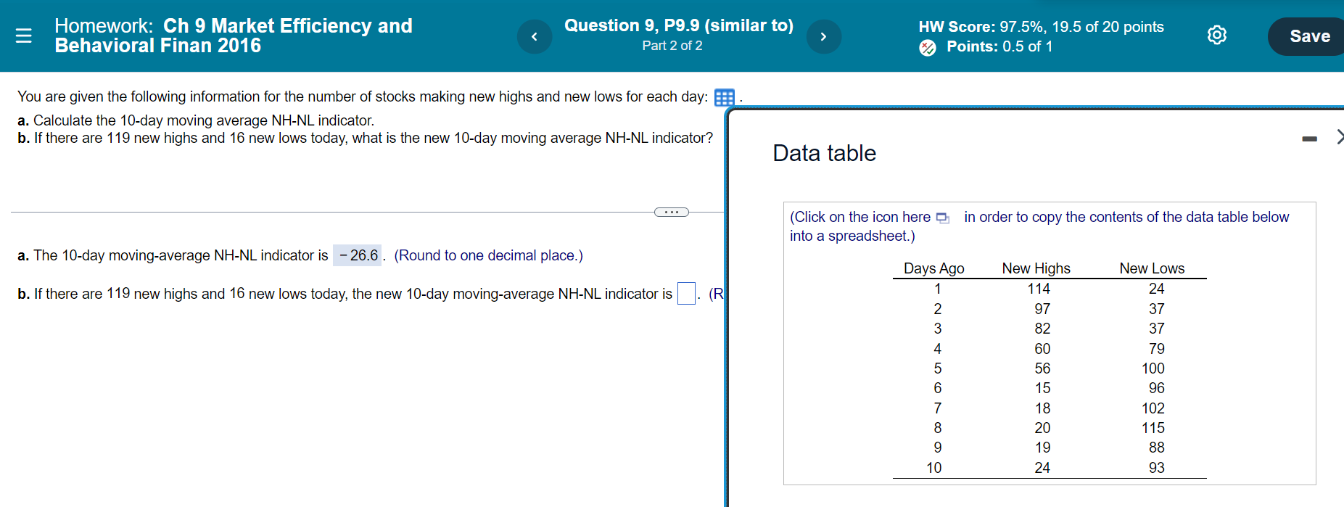The height and width of the screenshot is (507, 1344).
Task: Click the Save button
Action: (x=1308, y=36)
